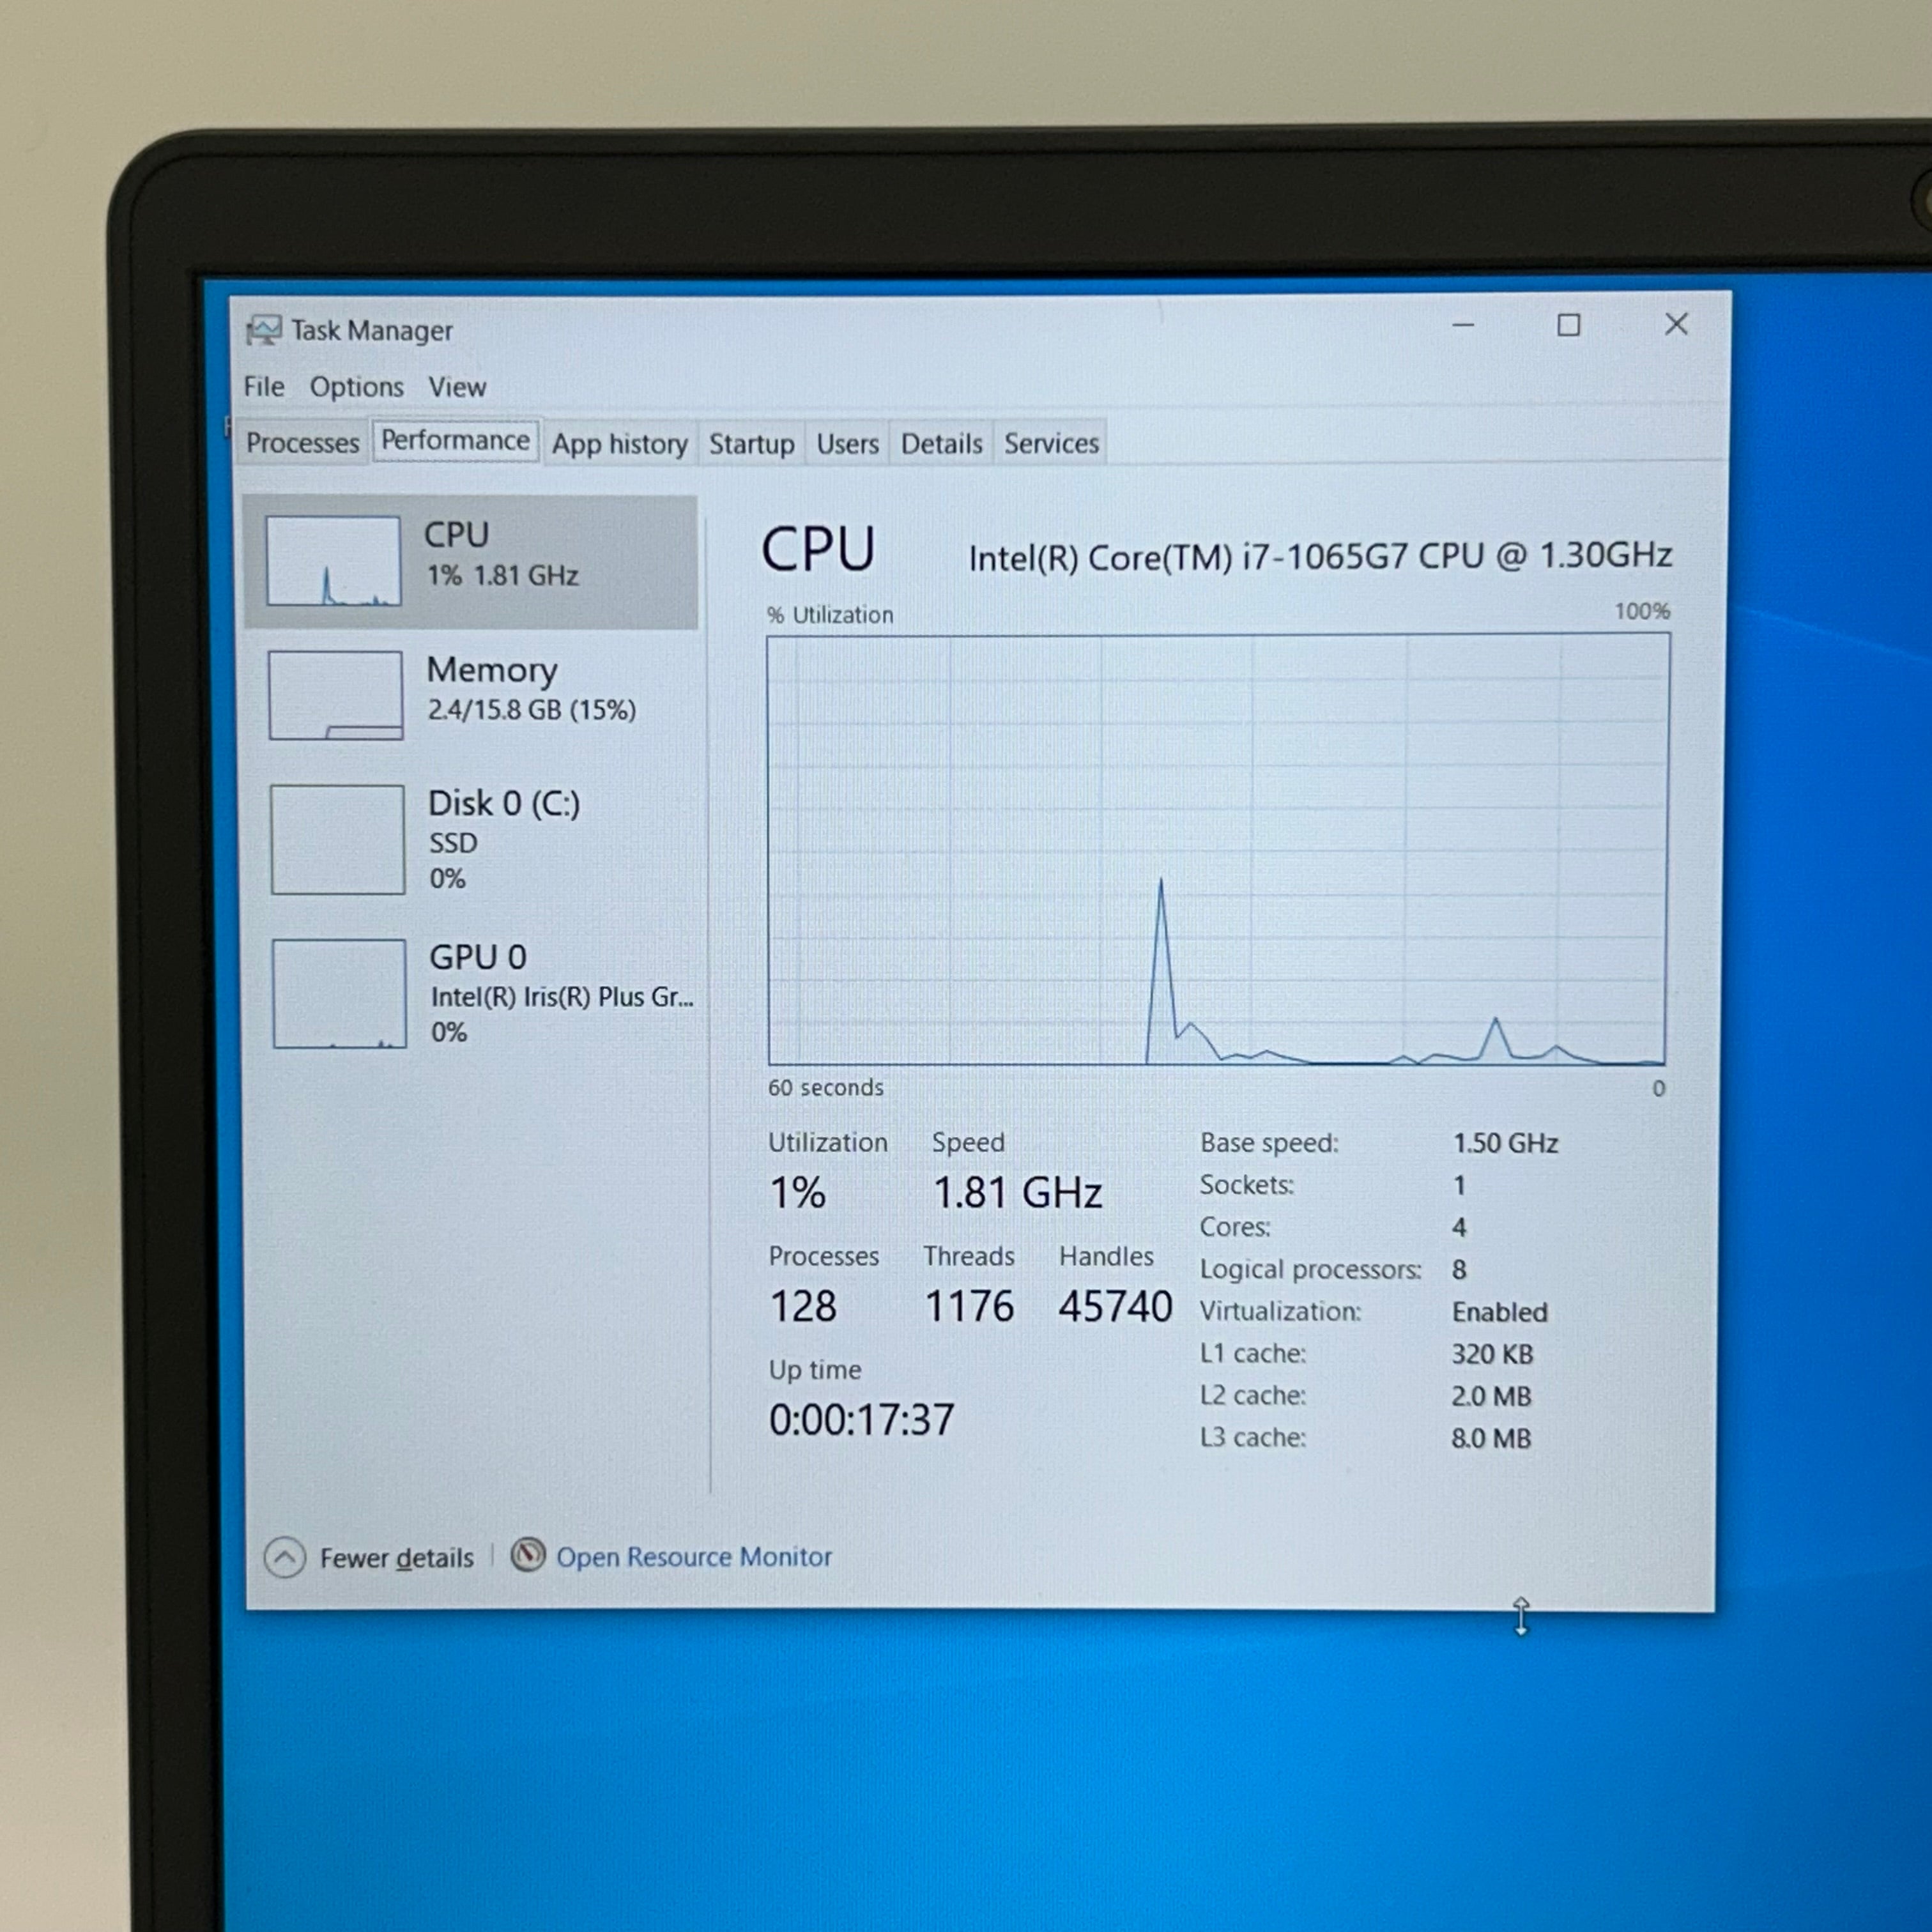Viewport: 1932px width, 1932px height.
Task: Click the Processes count 128
Action: pyautogui.click(x=803, y=1306)
